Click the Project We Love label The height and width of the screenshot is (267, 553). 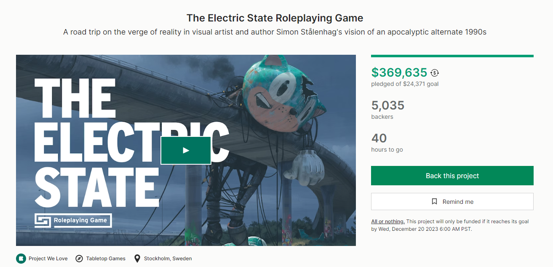coord(48,259)
